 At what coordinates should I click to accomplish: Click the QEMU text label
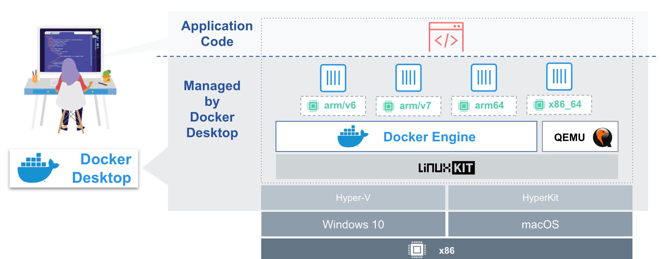click(569, 138)
